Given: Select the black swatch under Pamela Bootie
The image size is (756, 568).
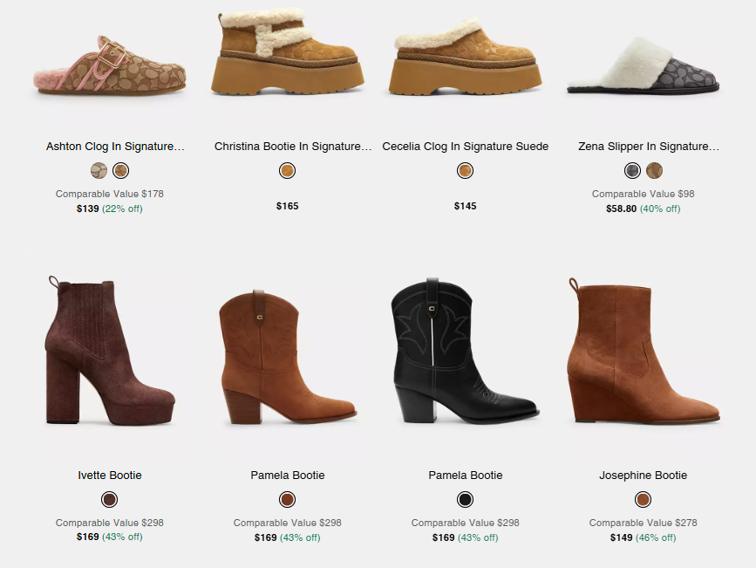Looking at the screenshot, I should 465,499.
